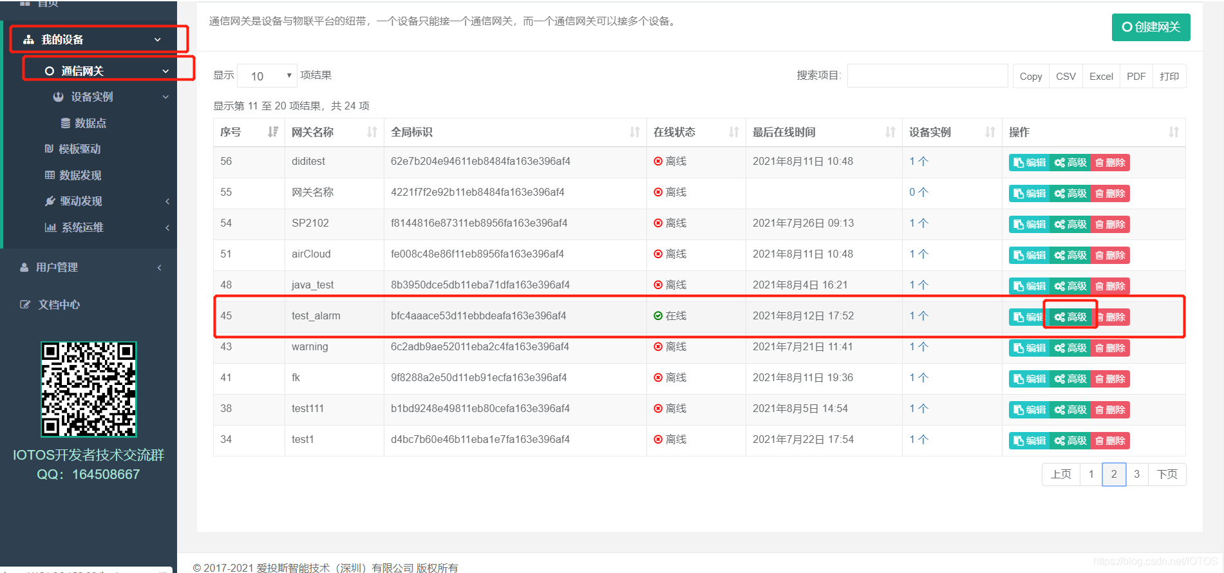Image resolution: width=1224 pixels, height=573 pixels.
Task: Sort by 最后在线时间 column sort icon
Action: point(890,132)
